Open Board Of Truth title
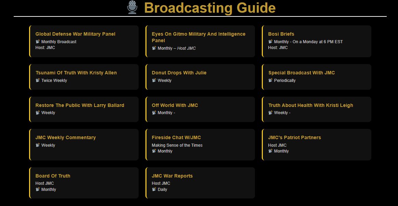398x206 pixels. (53, 176)
